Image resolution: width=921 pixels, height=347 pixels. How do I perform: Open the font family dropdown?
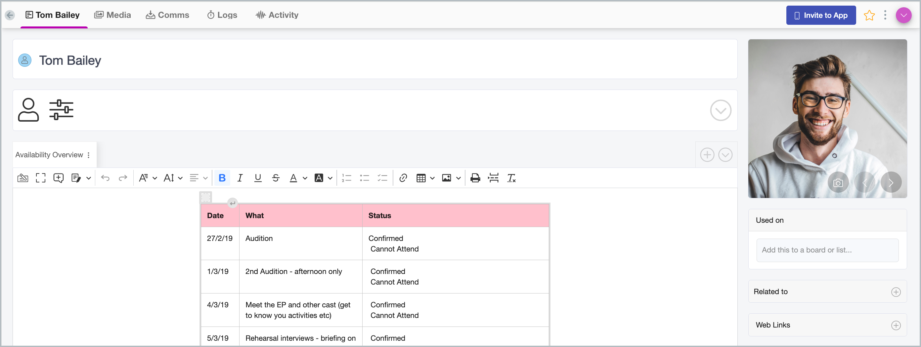tap(148, 178)
